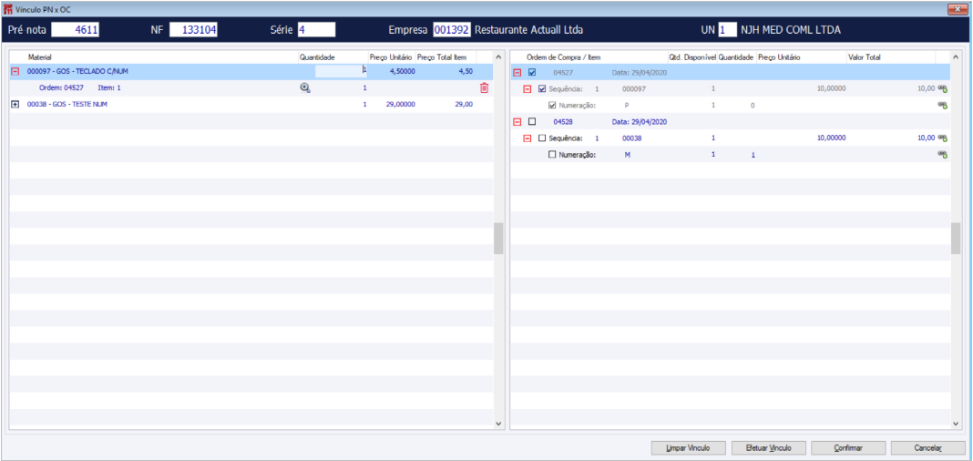The image size is (973, 461).
Task: Click left panel scrollbar thumb
Action: (x=498, y=239)
